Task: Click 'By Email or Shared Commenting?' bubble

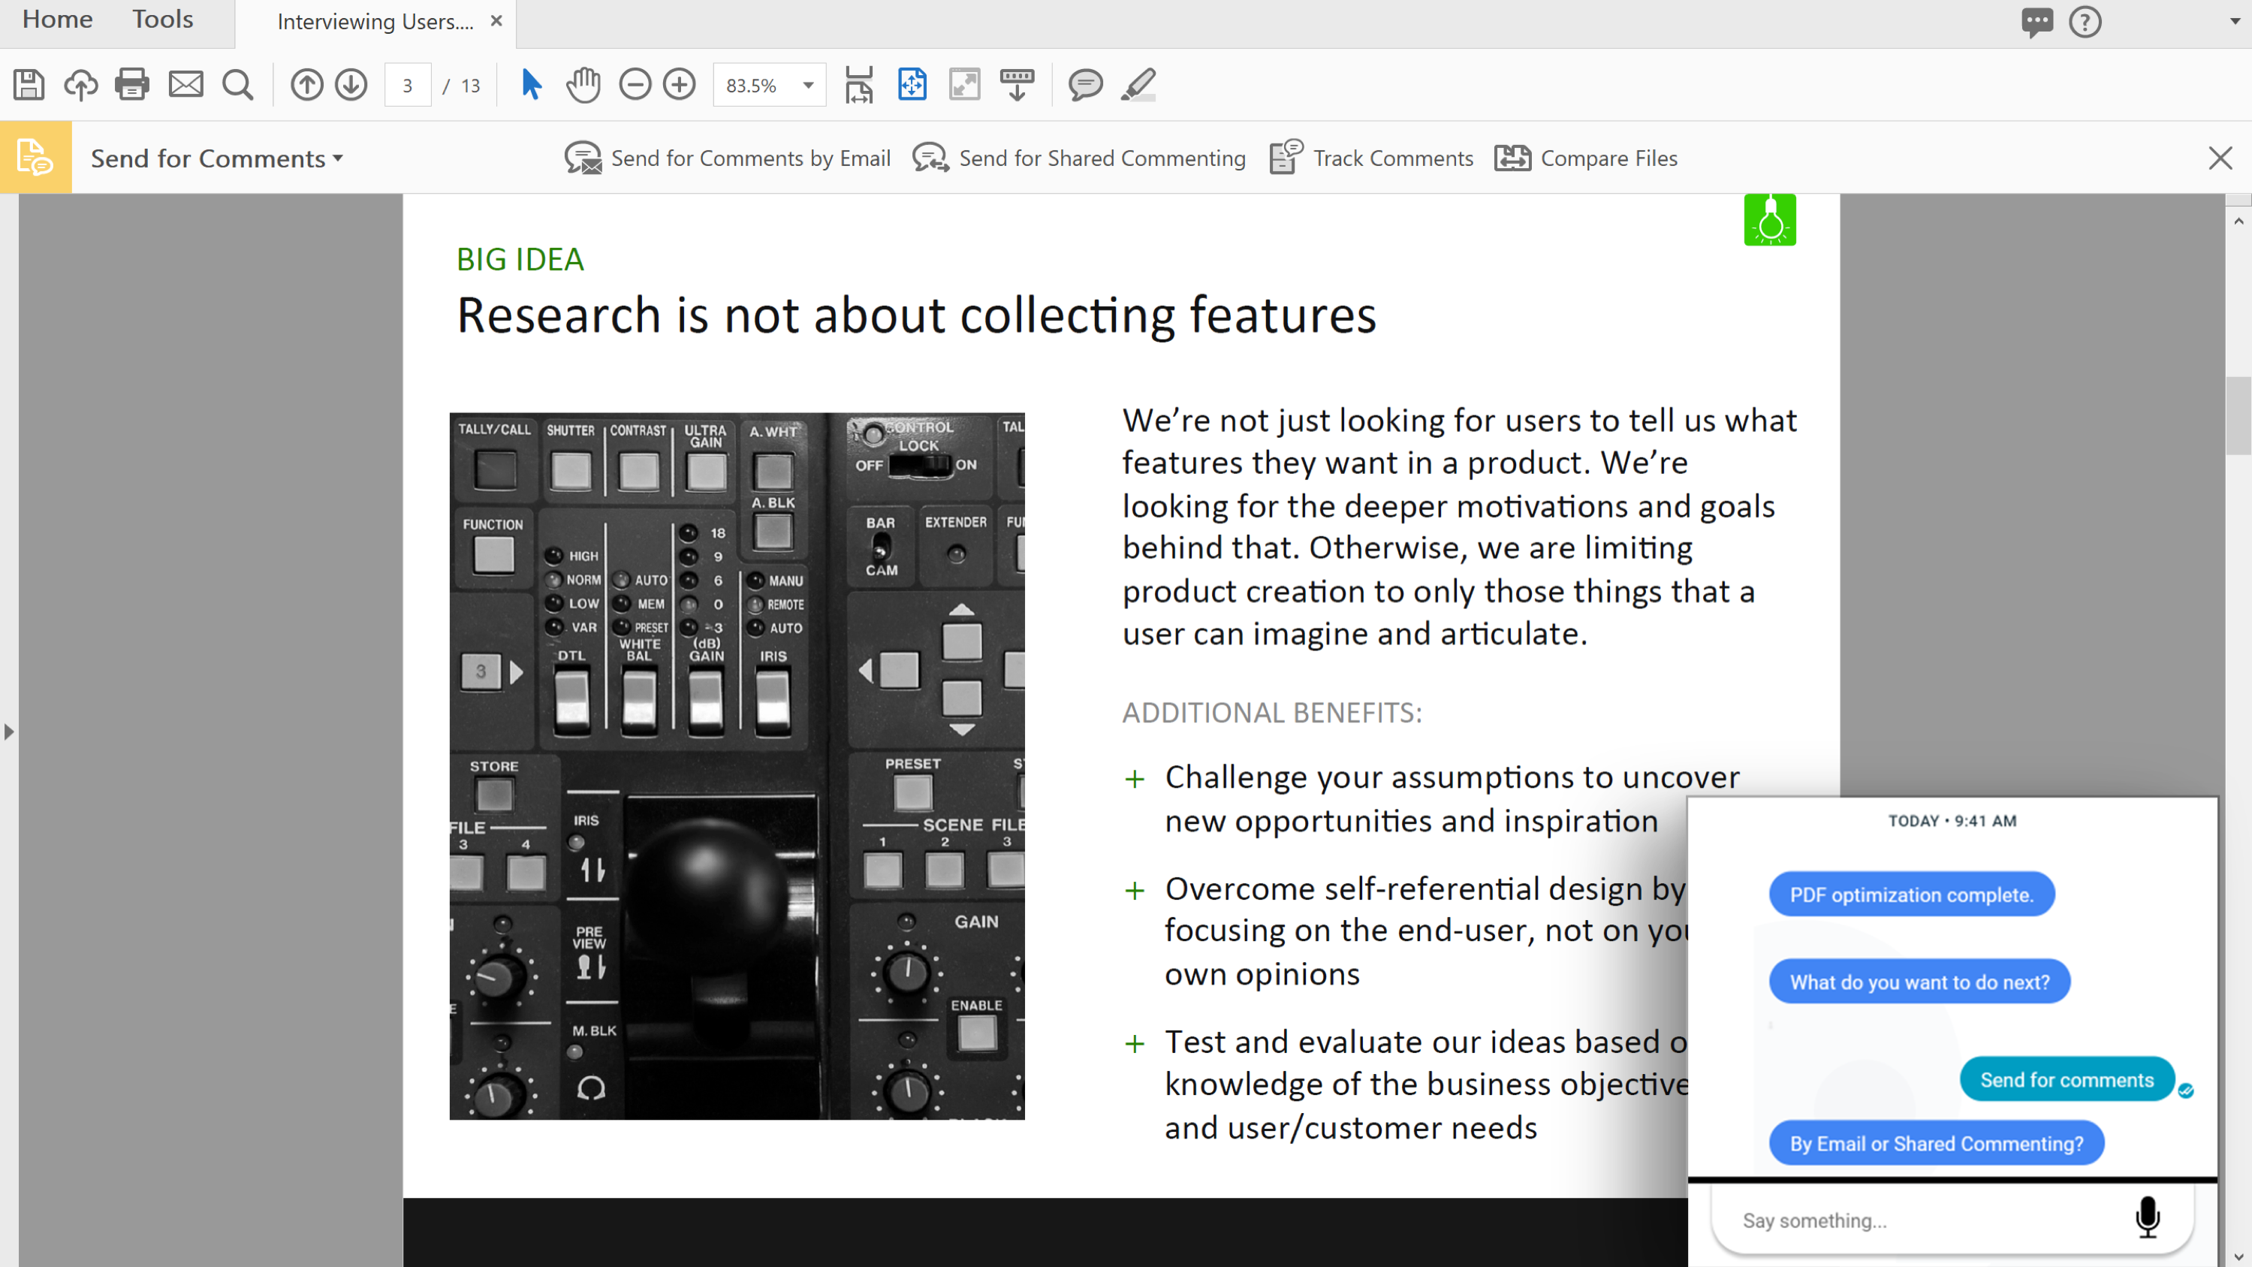Action: (1937, 1144)
